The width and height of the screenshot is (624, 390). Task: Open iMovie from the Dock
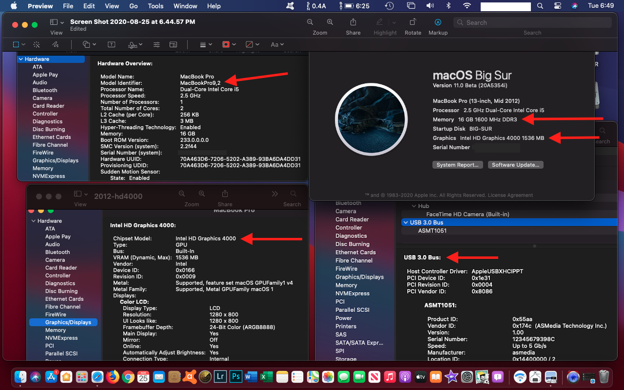coord(451,377)
